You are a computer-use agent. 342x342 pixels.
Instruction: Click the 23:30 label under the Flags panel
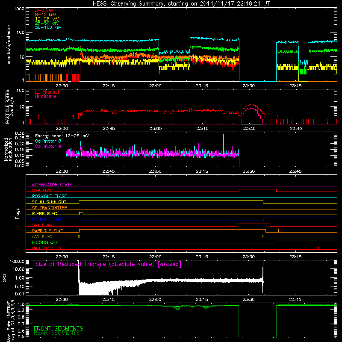[249, 257]
